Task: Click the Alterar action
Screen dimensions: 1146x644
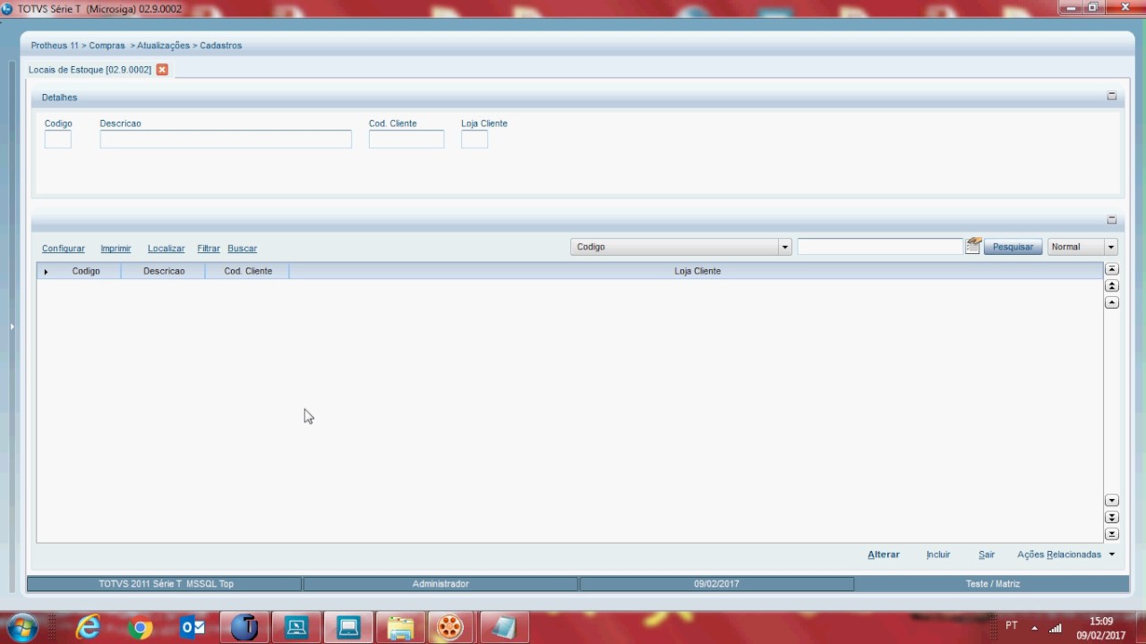Action: point(884,555)
